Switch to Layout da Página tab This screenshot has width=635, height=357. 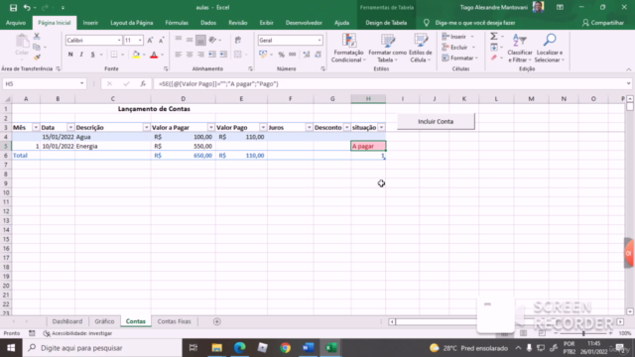point(132,23)
